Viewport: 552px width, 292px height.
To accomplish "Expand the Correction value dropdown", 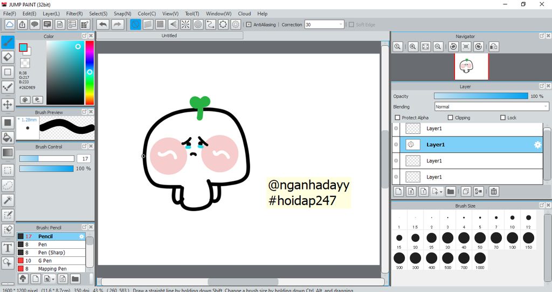I will tap(341, 24).
